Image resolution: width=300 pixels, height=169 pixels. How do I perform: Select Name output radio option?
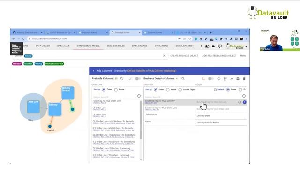228,90
